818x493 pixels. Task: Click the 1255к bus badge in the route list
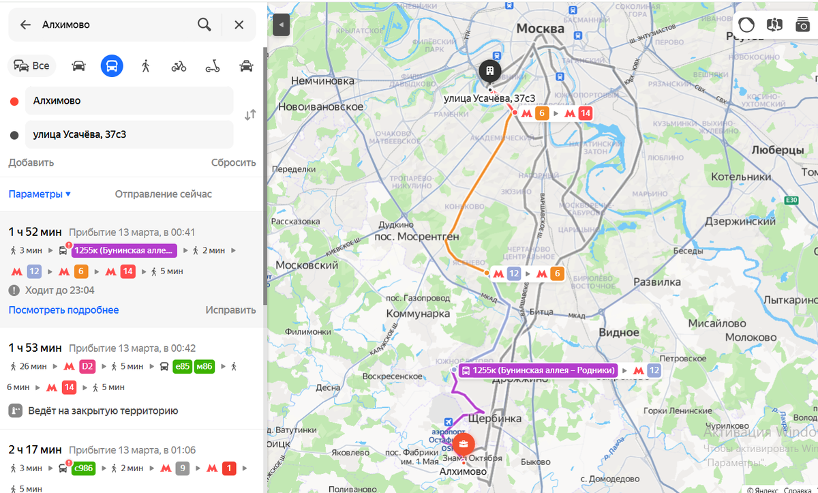(x=124, y=250)
